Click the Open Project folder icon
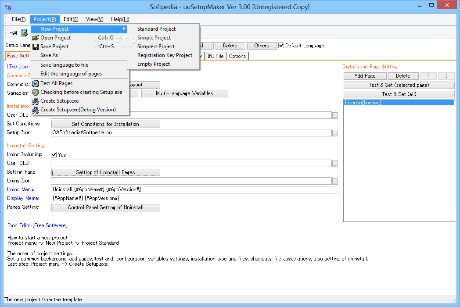 click(x=35, y=38)
